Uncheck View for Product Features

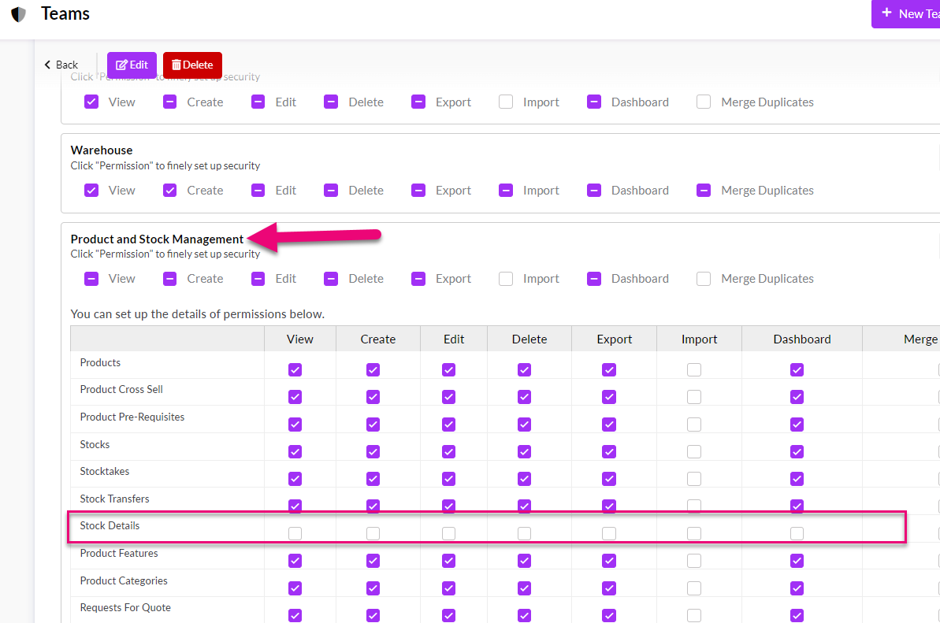click(x=295, y=561)
